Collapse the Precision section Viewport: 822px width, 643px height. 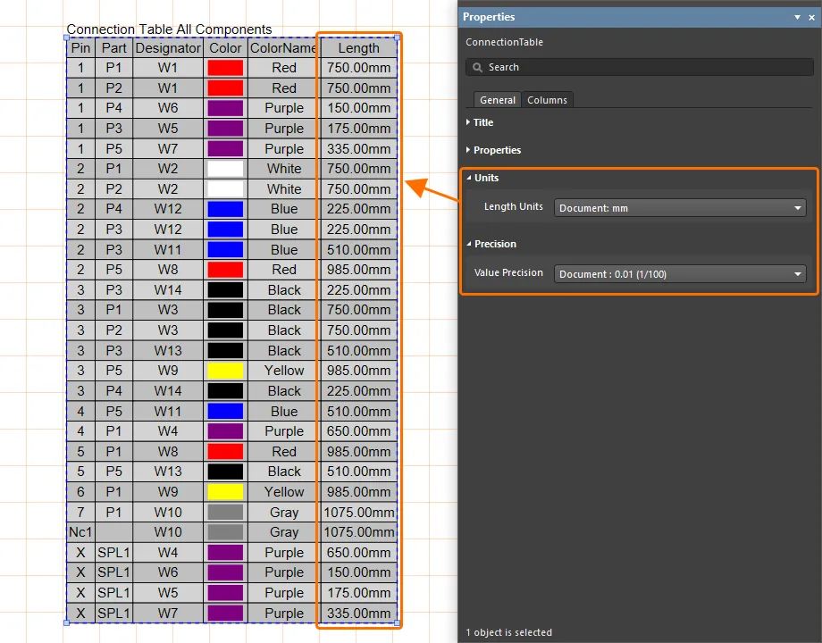click(494, 244)
